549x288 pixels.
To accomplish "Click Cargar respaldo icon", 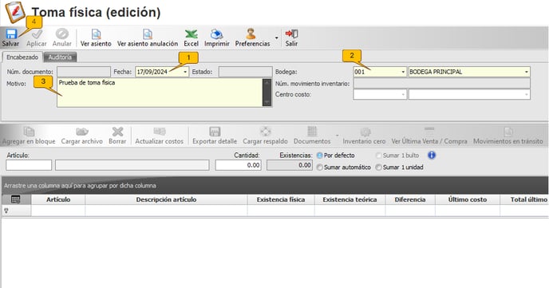I will [266, 132].
